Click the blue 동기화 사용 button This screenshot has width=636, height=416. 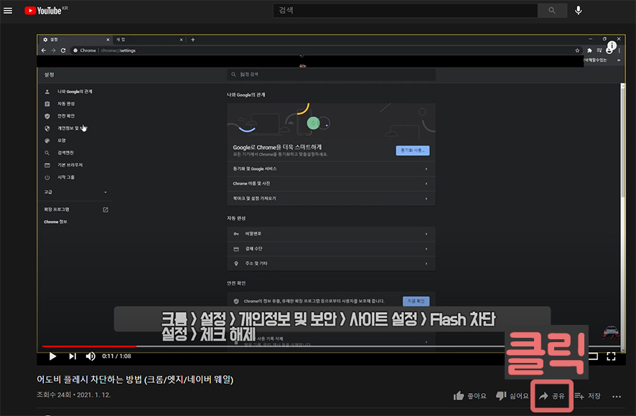pyautogui.click(x=413, y=151)
